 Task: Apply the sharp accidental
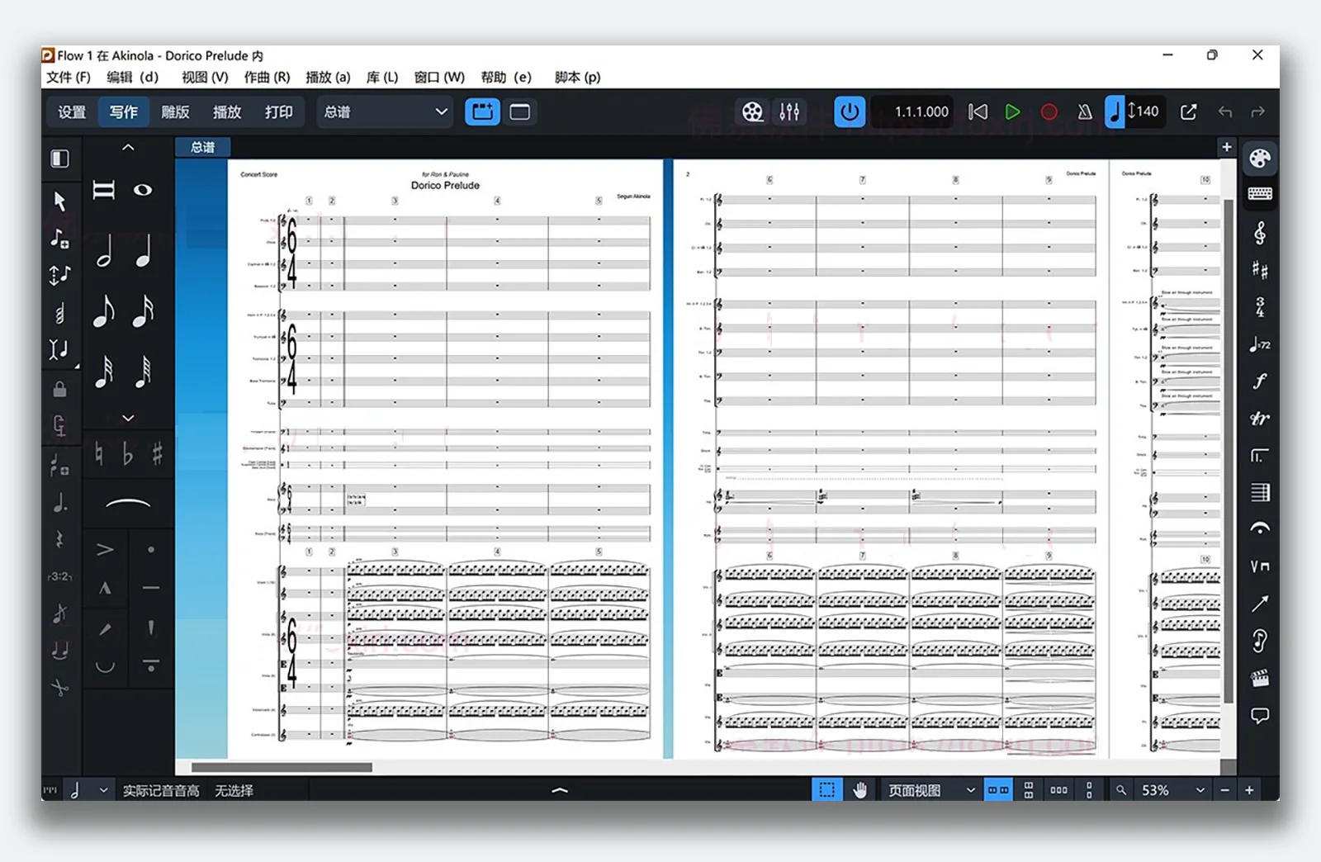pos(157,454)
